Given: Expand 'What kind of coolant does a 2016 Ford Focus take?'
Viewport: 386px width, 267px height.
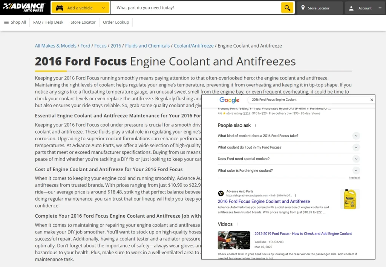Looking at the screenshot, I should (x=289, y=136).
